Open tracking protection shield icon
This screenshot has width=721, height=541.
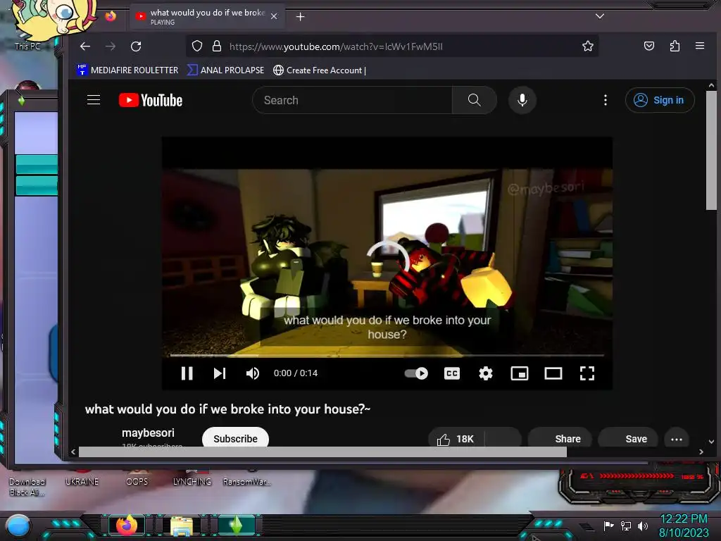(x=197, y=46)
